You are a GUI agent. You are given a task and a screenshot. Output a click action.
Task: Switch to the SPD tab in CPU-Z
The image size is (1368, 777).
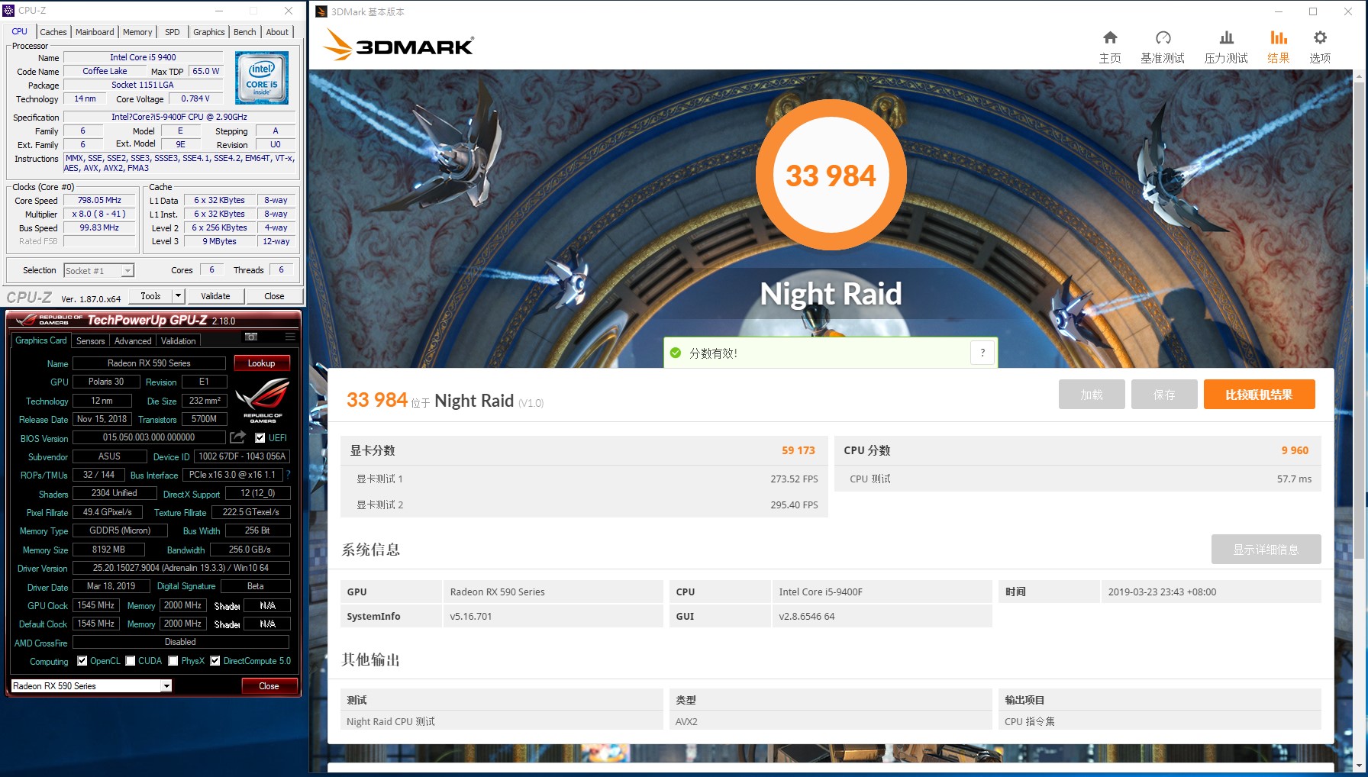click(173, 32)
